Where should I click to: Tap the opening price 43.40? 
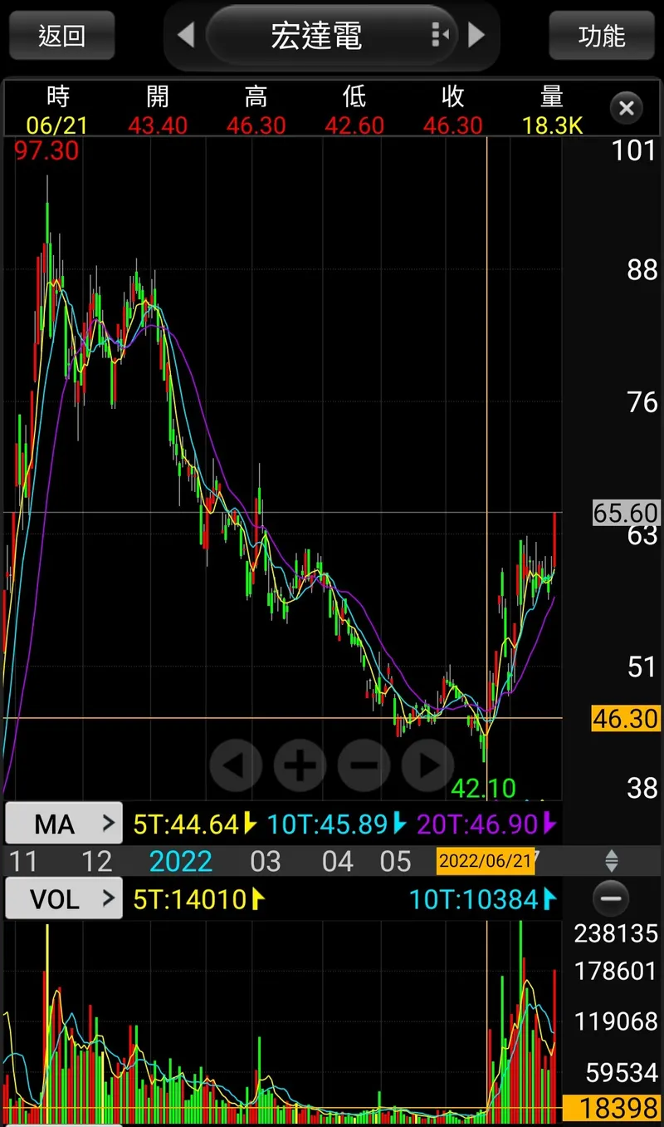[158, 125]
